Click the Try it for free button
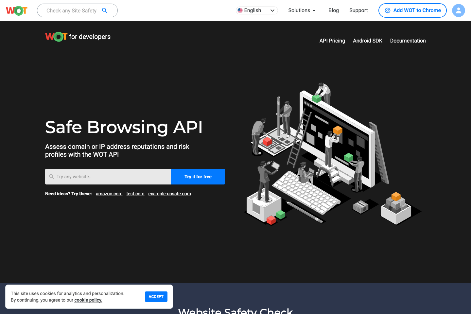The height and width of the screenshot is (314, 471). click(198, 176)
